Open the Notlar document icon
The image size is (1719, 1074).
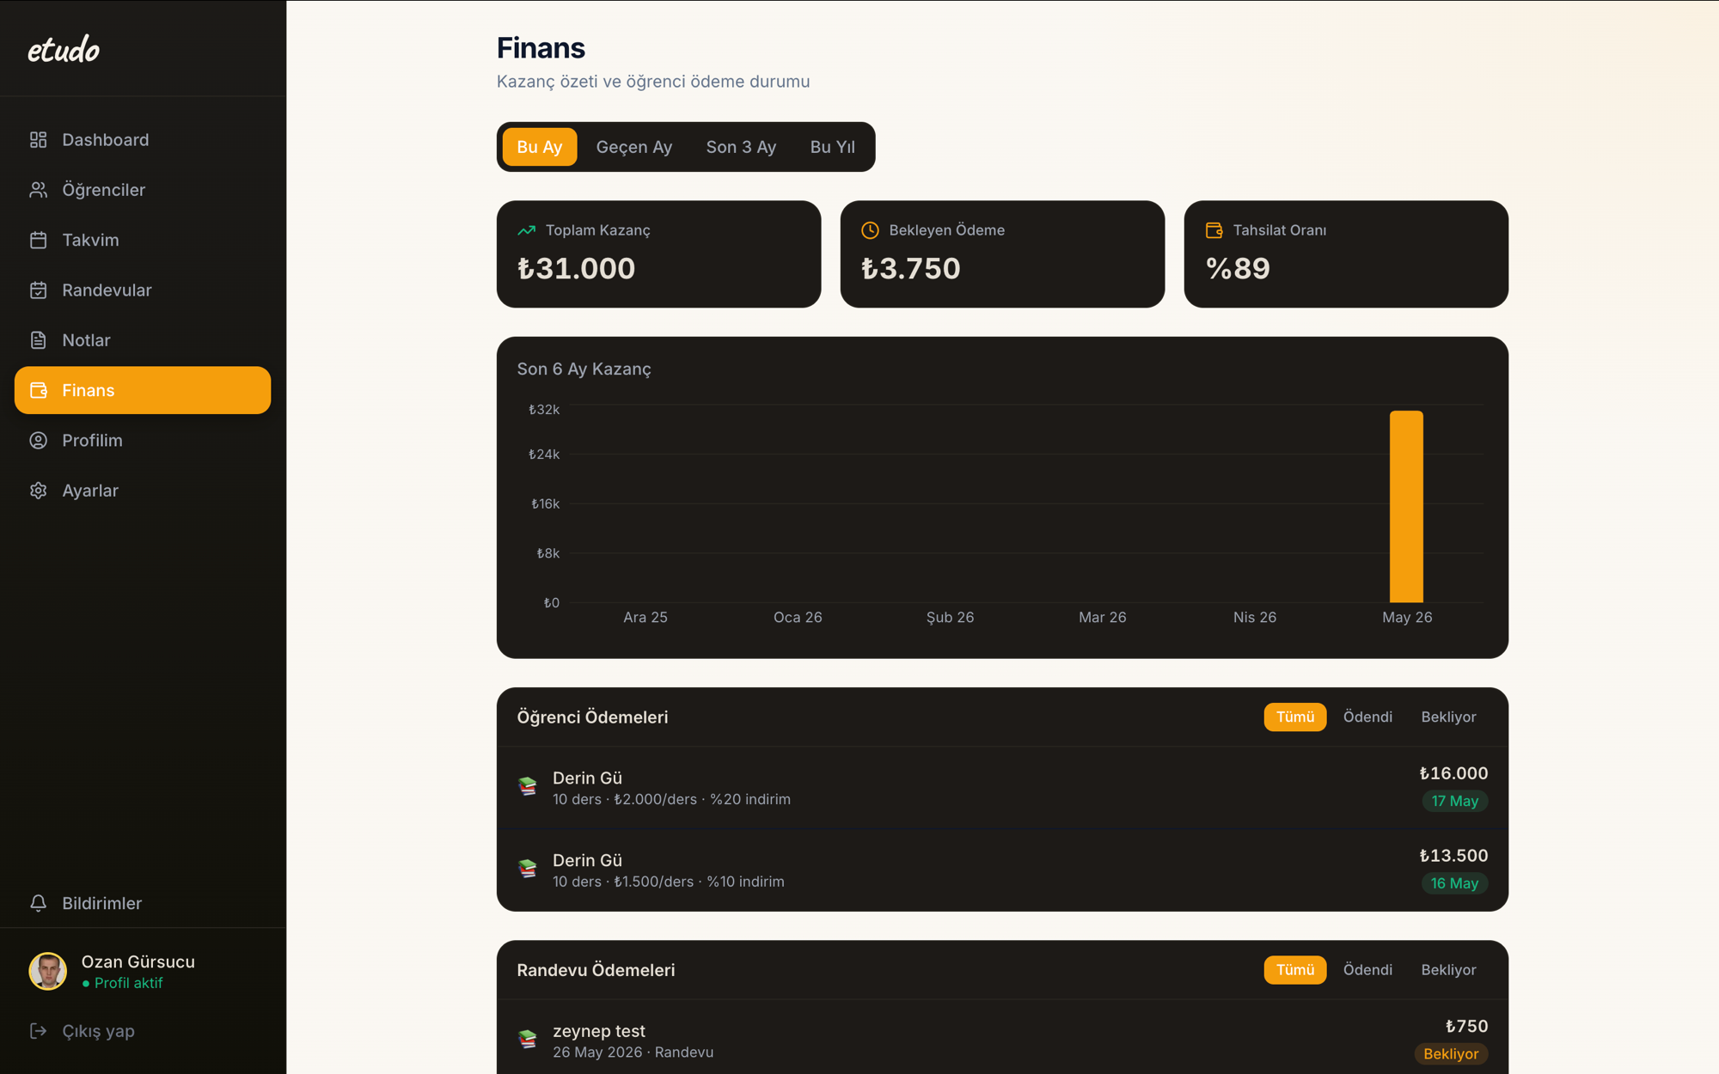[x=38, y=340]
